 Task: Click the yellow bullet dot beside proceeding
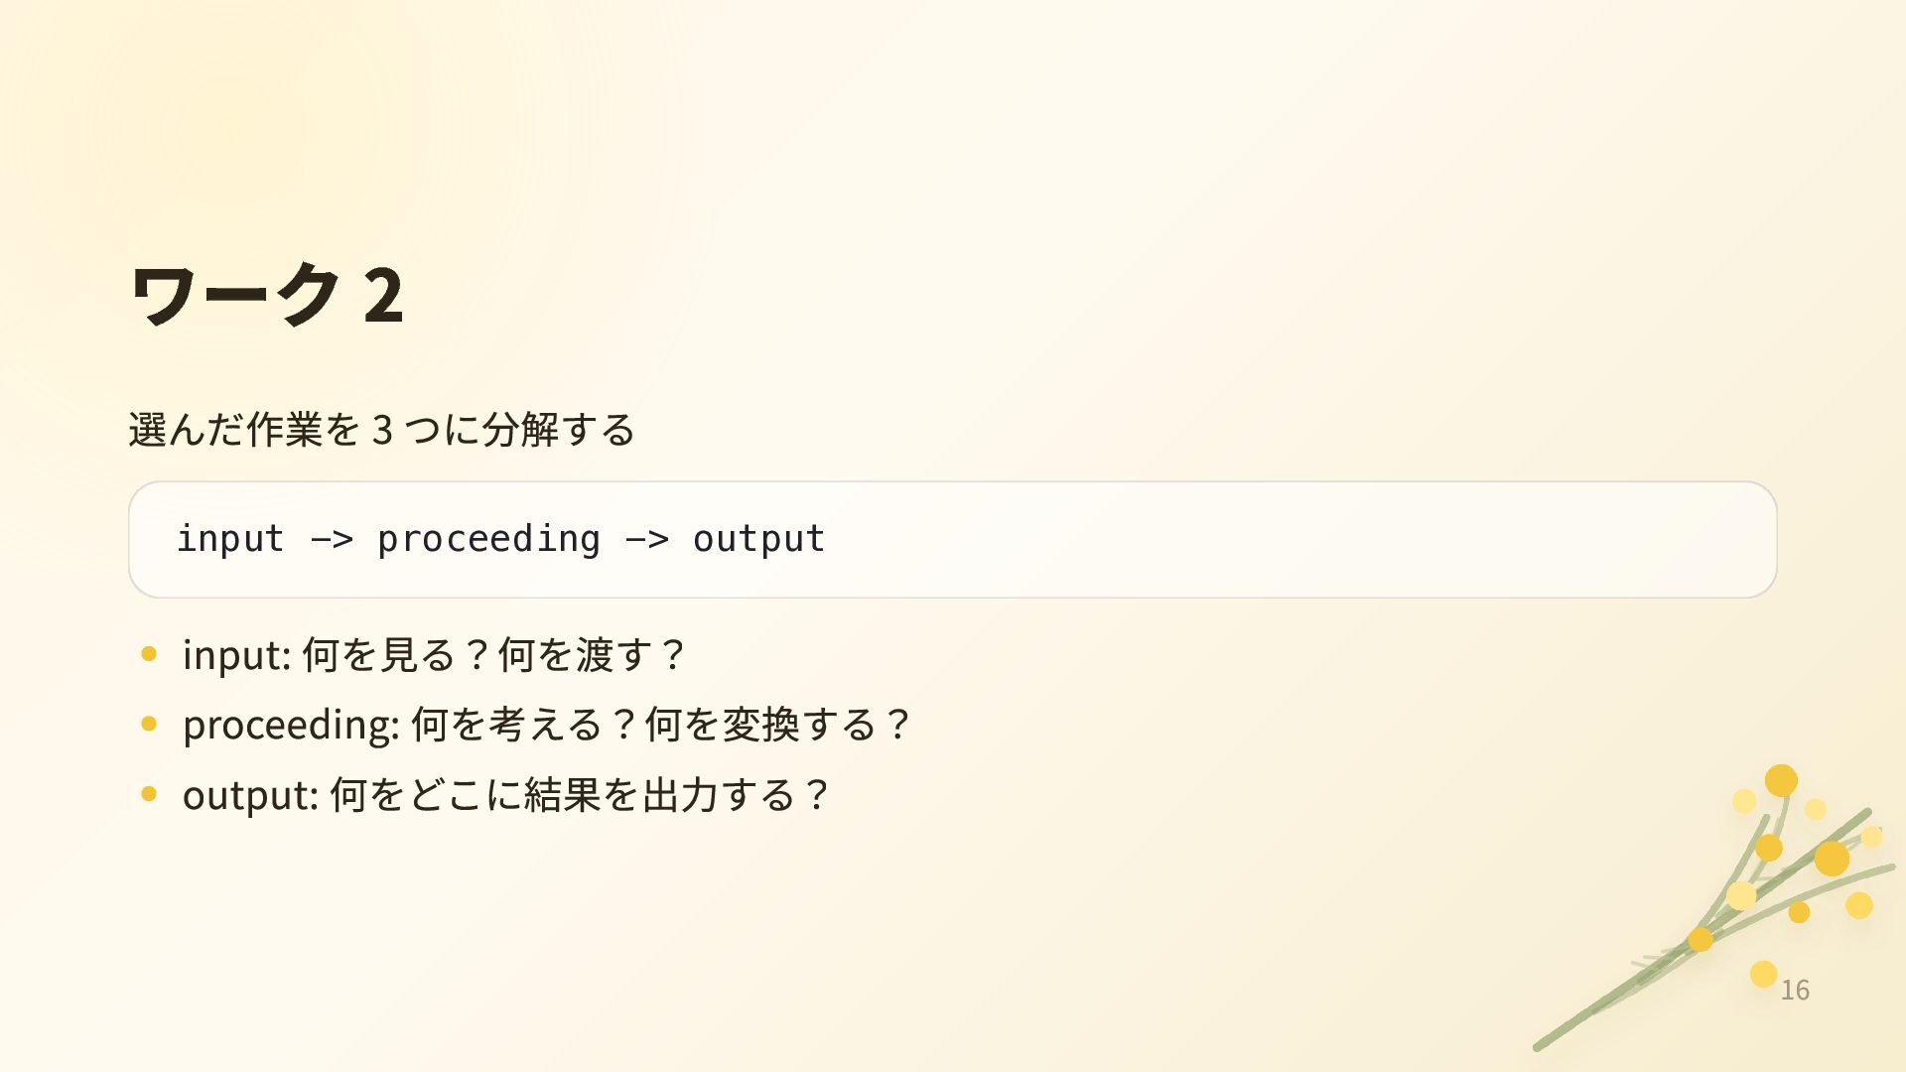coord(149,724)
